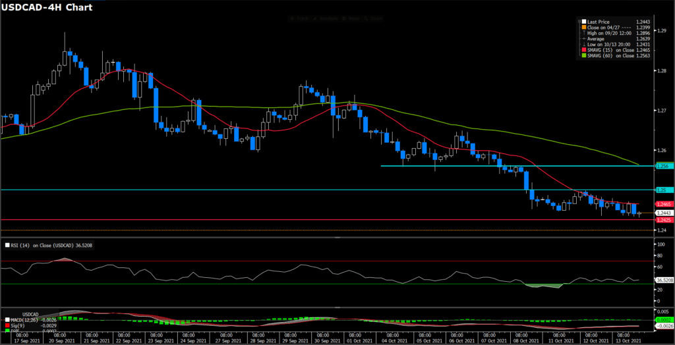Click the 1.27 value on price axis
This screenshot has width=675, height=345.
pyautogui.click(x=662, y=111)
